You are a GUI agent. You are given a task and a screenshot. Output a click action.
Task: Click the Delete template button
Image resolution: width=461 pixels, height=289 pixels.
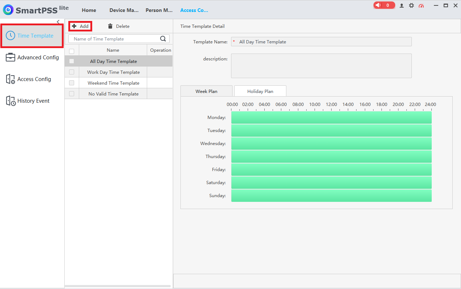point(119,26)
